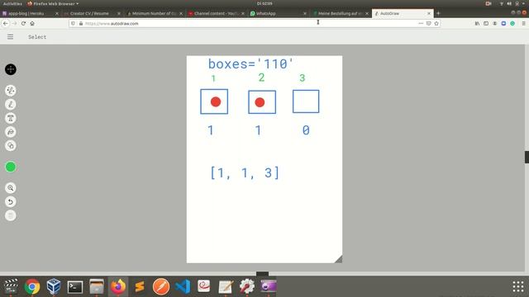
Task: Open the AutoDraw hamburger menu
Action: [11, 36]
